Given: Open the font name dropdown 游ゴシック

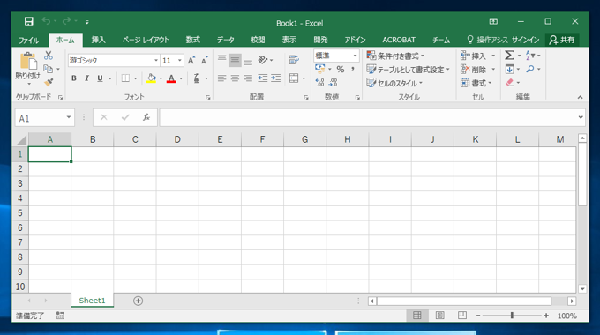Looking at the screenshot, I should (x=156, y=61).
